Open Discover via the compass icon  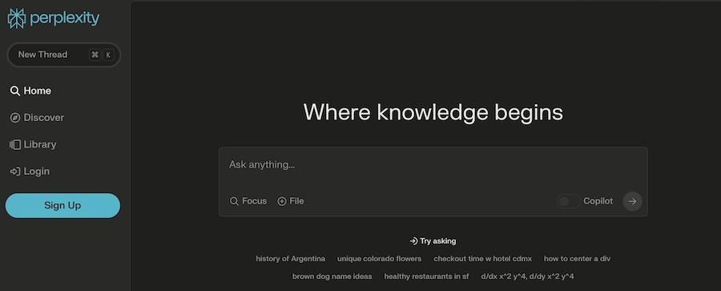[15, 118]
